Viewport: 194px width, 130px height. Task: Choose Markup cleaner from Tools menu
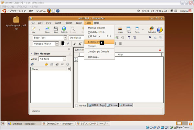99,28
